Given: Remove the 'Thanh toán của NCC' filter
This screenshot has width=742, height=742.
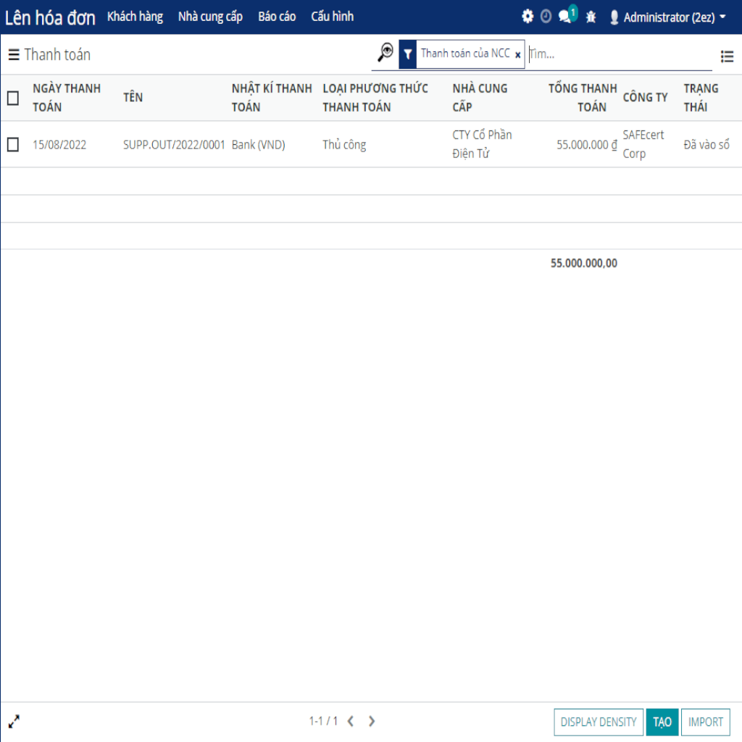Looking at the screenshot, I should pos(517,54).
